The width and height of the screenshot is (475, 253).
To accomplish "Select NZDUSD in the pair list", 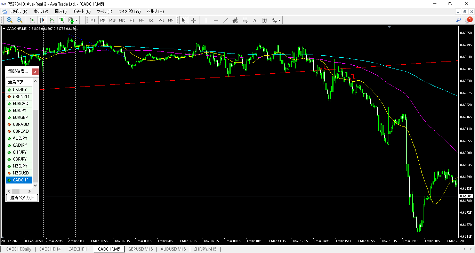I will tap(19, 173).
